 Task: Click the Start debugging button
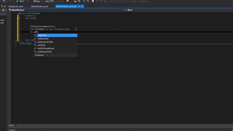click(x=20, y=1)
